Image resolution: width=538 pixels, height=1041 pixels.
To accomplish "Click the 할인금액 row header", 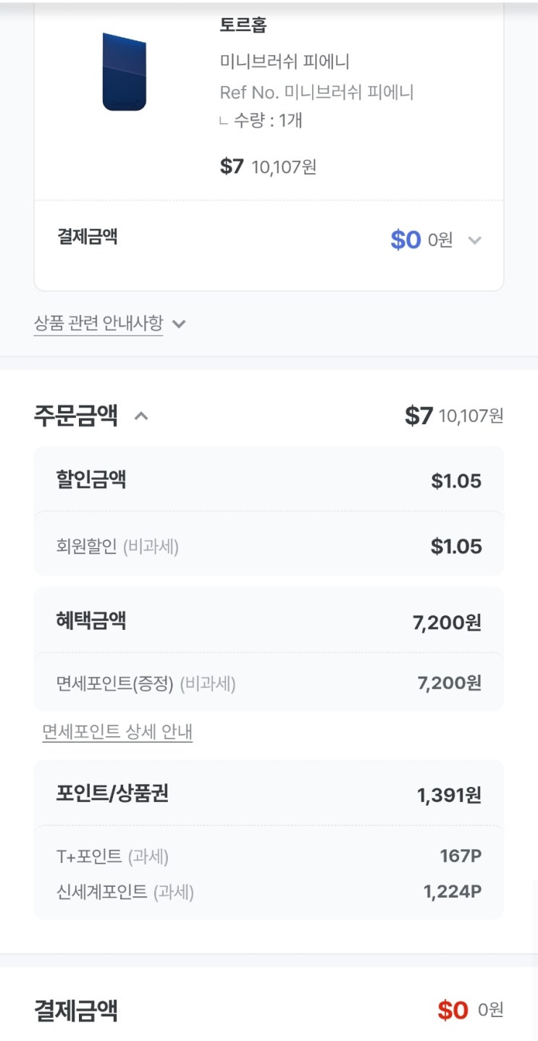I will (91, 479).
